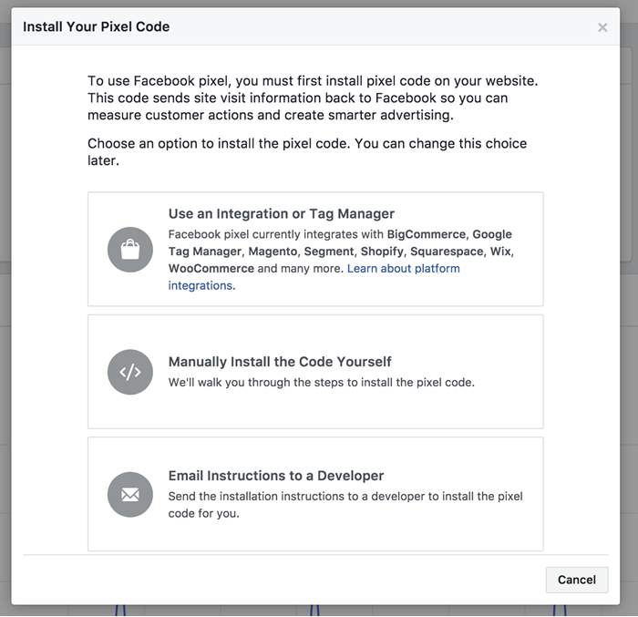Choose the Manually Install the Code Yourself heading
The height and width of the screenshot is (617, 638).
280,362
